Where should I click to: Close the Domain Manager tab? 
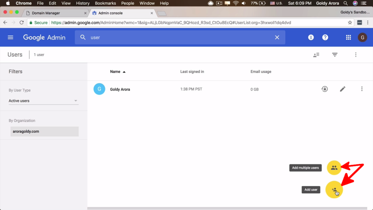pos(85,13)
